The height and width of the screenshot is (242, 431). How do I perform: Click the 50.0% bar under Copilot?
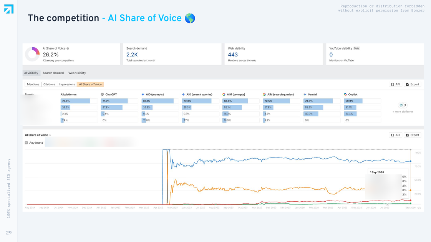(x=353, y=101)
